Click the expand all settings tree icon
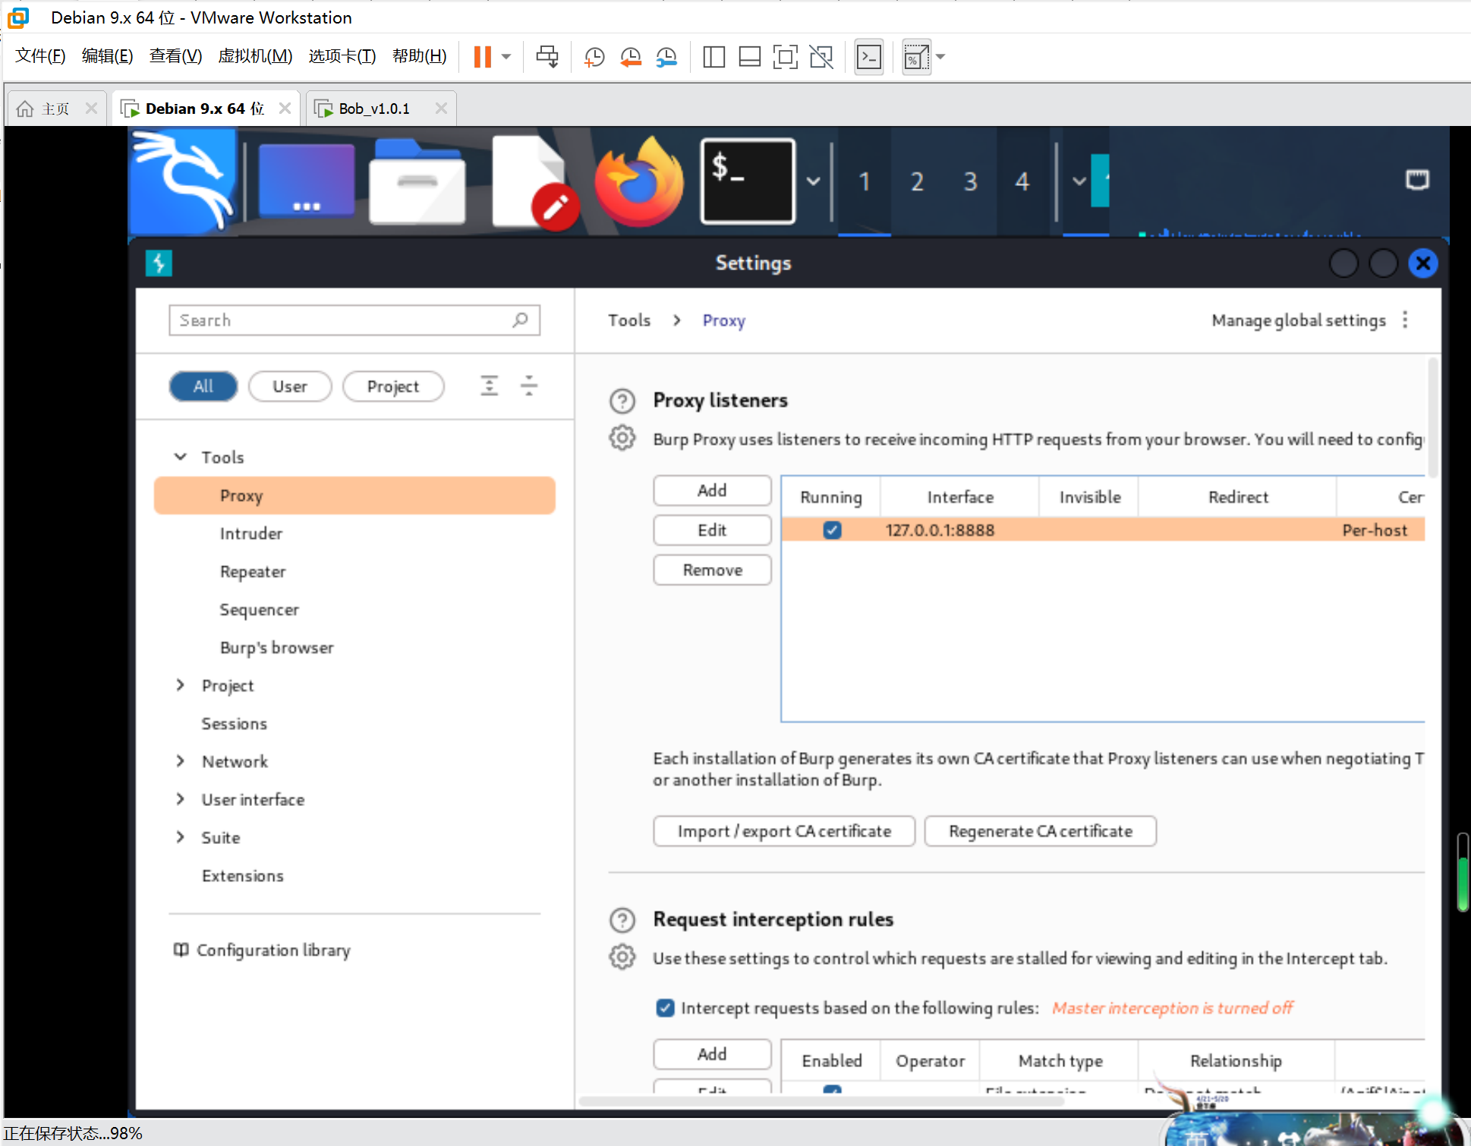Image resolution: width=1471 pixels, height=1146 pixels. (x=490, y=386)
